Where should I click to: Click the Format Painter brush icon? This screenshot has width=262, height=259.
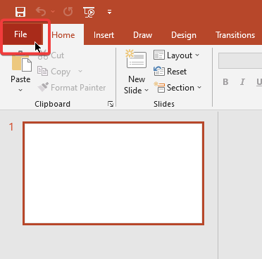tap(43, 87)
